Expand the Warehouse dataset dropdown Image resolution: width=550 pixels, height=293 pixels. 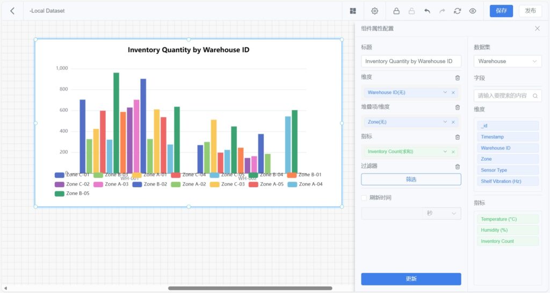[x=507, y=61]
